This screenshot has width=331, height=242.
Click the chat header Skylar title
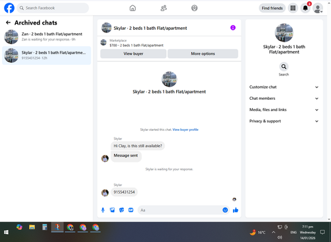click(150, 28)
